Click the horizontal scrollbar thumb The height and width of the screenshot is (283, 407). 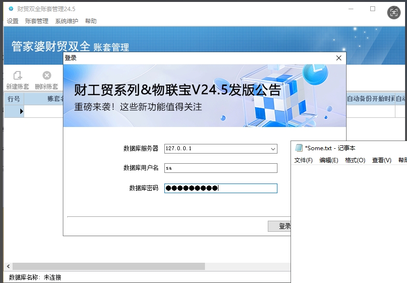coord(109,267)
